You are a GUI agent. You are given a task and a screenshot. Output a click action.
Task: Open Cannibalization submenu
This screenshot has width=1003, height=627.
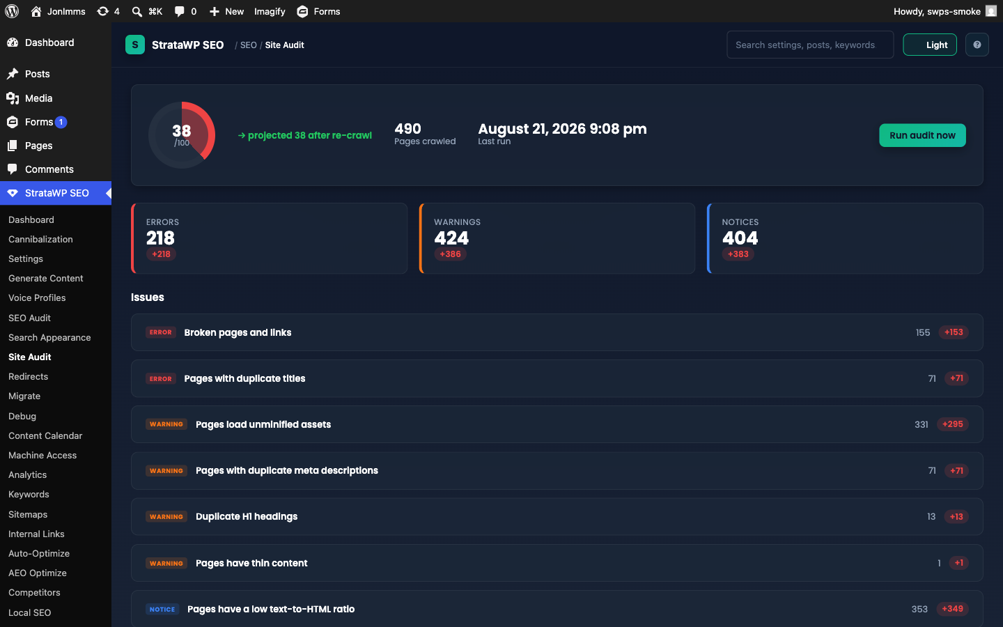pos(40,239)
